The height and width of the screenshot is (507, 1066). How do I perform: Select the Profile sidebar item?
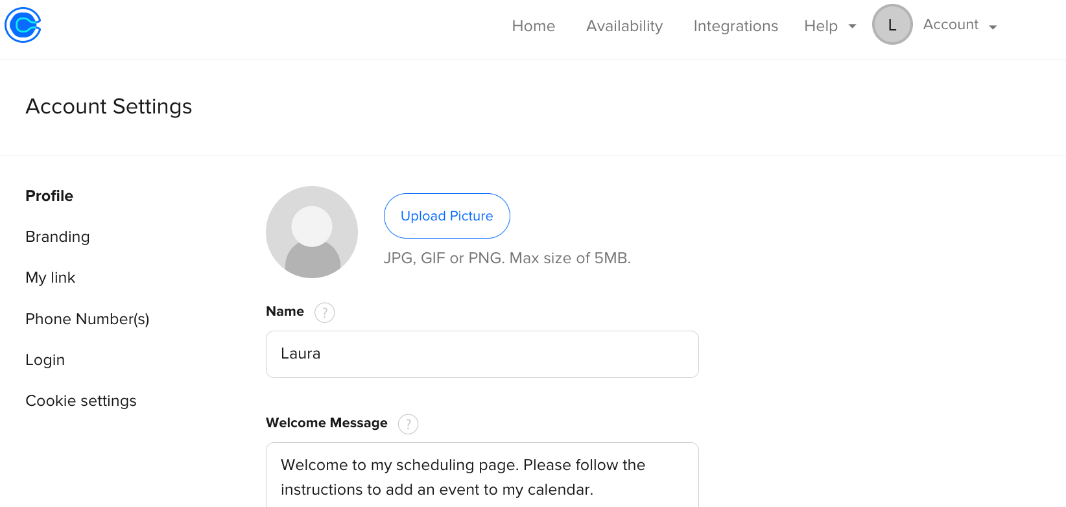[49, 195]
